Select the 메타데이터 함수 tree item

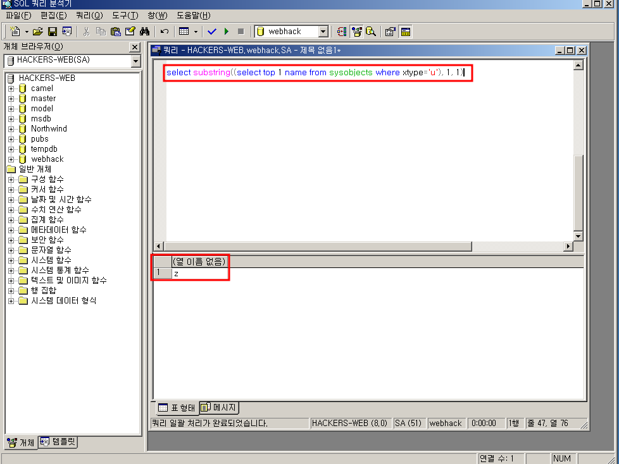pyautogui.click(x=58, y=230)
